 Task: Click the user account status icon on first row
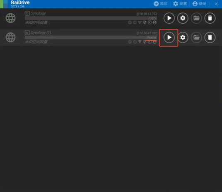tap(155, 22)
